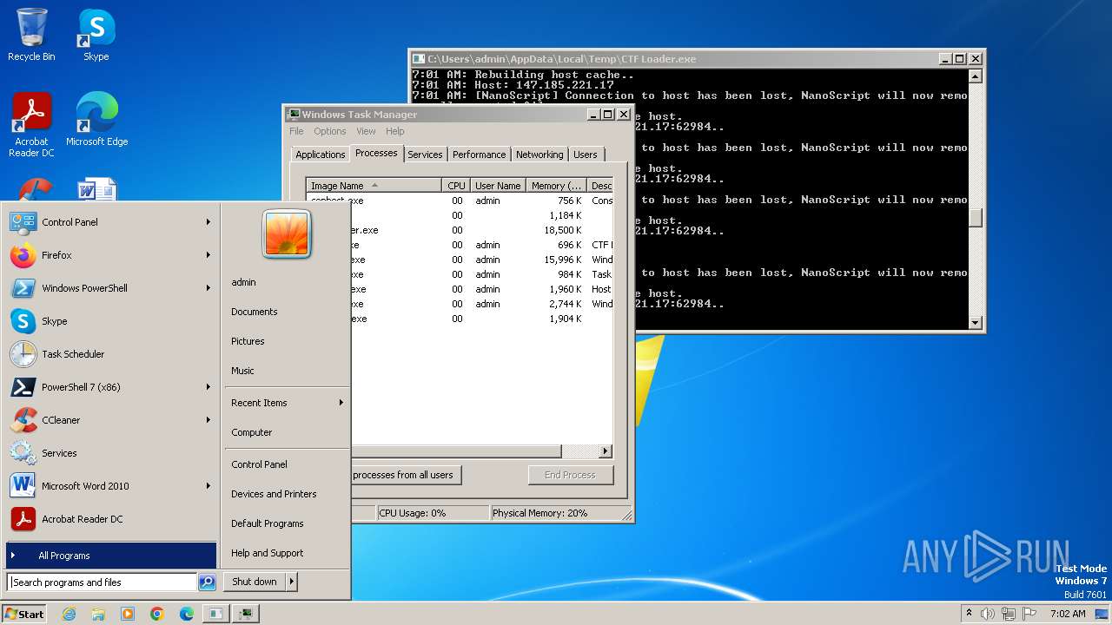Viewport: 1112px width, 625px height.
Task: Expand the Recent Items submenu
Action: coord(287,403)
